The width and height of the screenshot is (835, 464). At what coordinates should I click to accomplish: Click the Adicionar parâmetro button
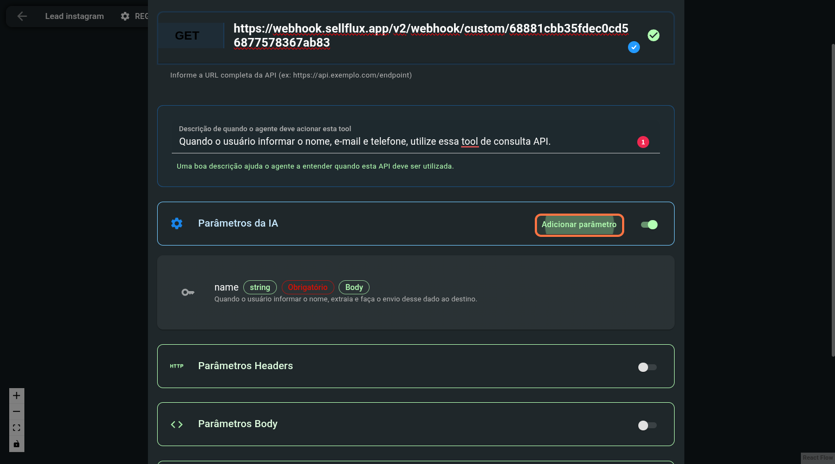579,225
